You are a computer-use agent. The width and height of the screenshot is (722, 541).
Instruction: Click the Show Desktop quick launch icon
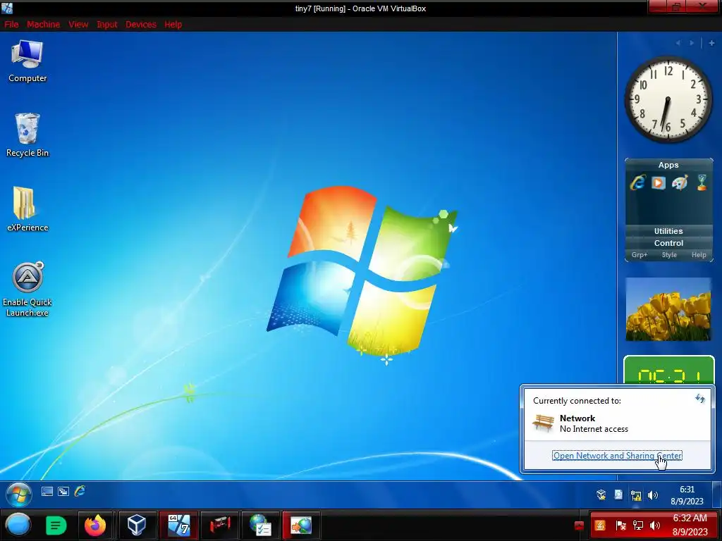47,491
